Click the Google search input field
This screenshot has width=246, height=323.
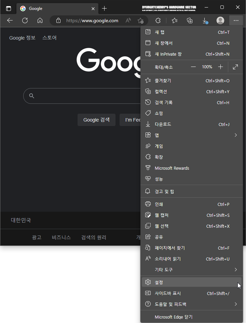tap(82, 96)
